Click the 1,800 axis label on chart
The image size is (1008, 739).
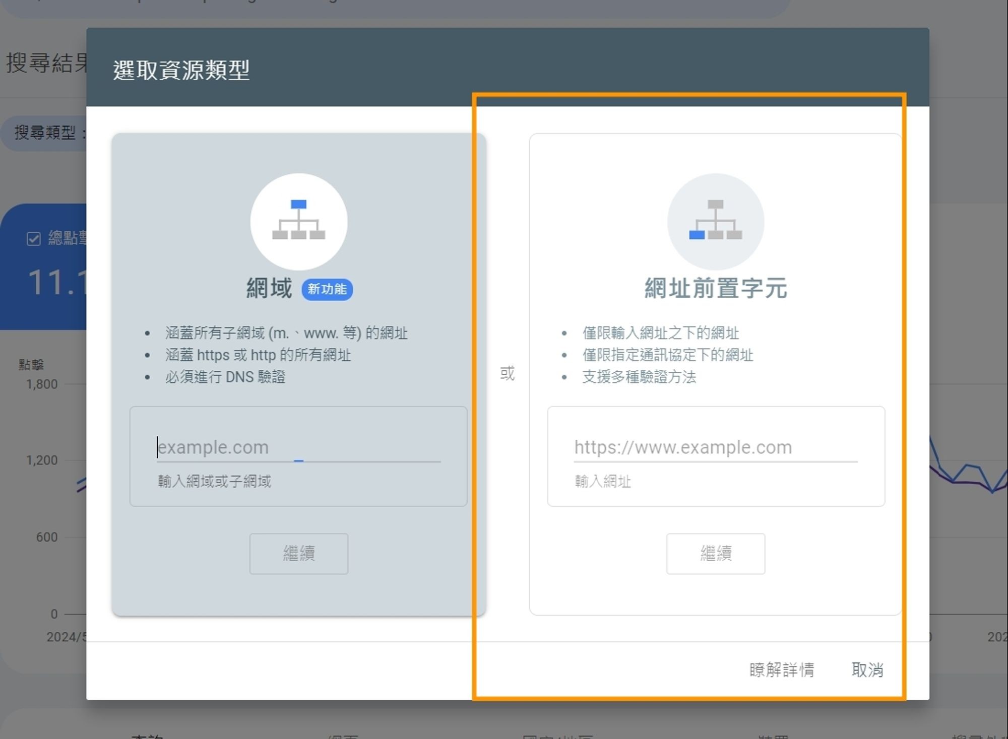tap(42, 384)
